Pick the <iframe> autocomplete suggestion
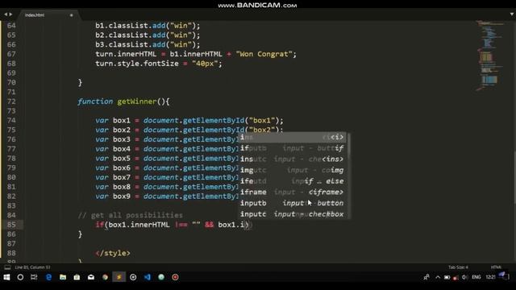 pyautogui.click(x=292, y=192)
